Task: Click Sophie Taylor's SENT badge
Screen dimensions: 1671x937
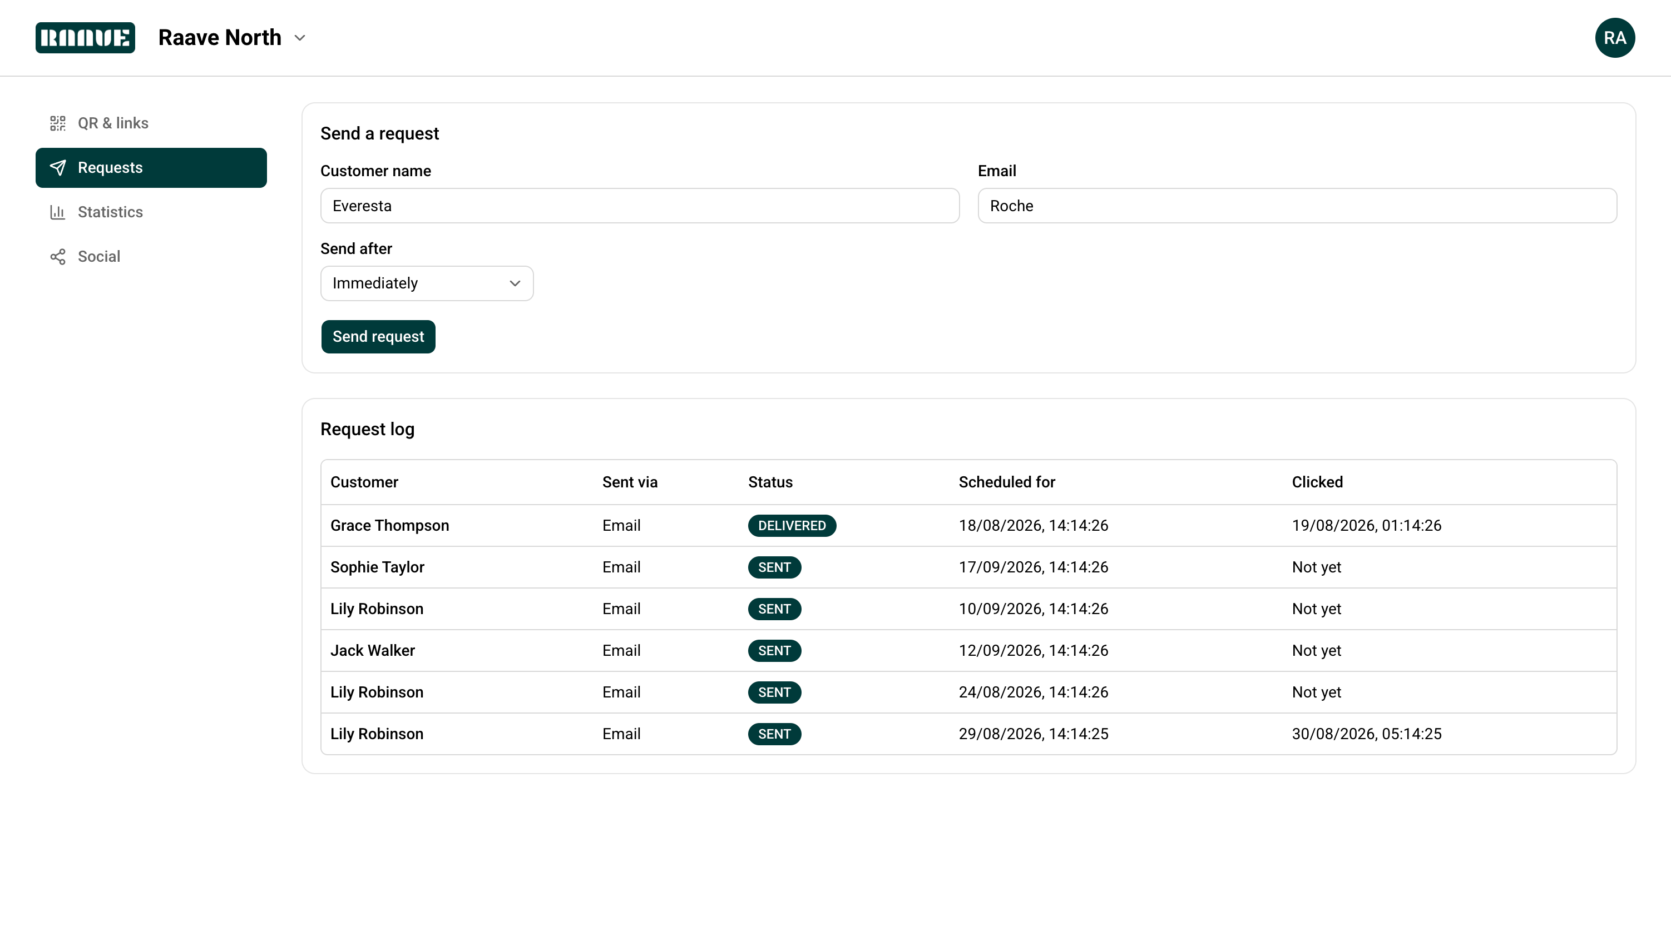Action: pyautogui.click(x=774, y=567)
